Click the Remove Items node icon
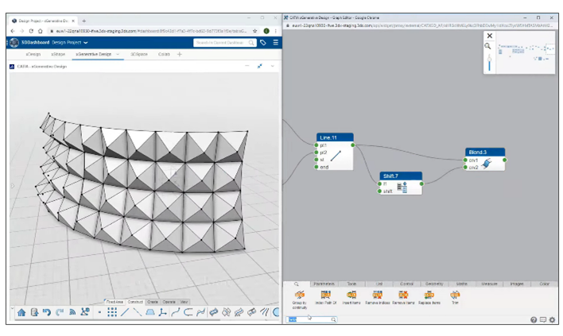563x336 pixels. coord(403,295)
